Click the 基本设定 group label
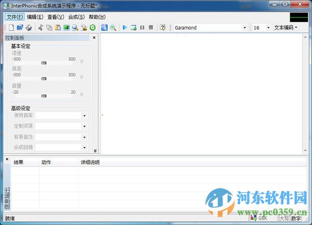The image size is (312, 225). (x=21, y=46)
